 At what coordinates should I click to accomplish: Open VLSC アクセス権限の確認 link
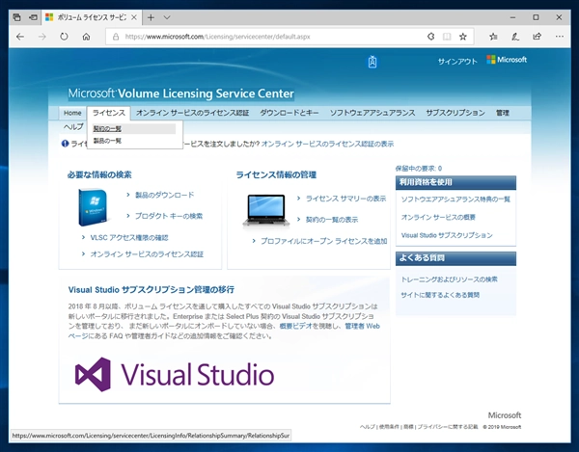129,237
